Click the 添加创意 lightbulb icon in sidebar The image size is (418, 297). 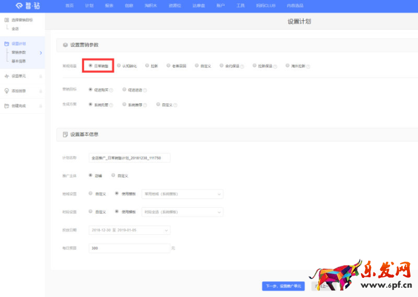coord(6,90)
